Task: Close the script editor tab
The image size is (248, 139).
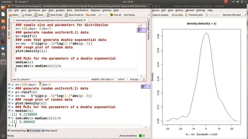Action: [x=84, y=20]
